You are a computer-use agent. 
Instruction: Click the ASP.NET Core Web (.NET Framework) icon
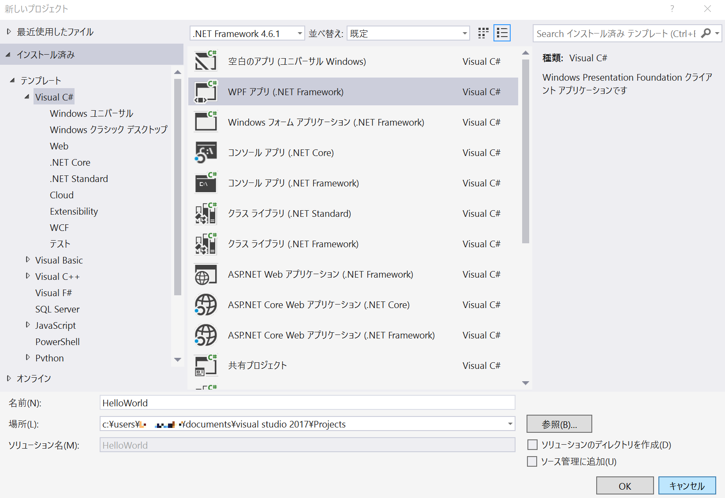point(206,335)
